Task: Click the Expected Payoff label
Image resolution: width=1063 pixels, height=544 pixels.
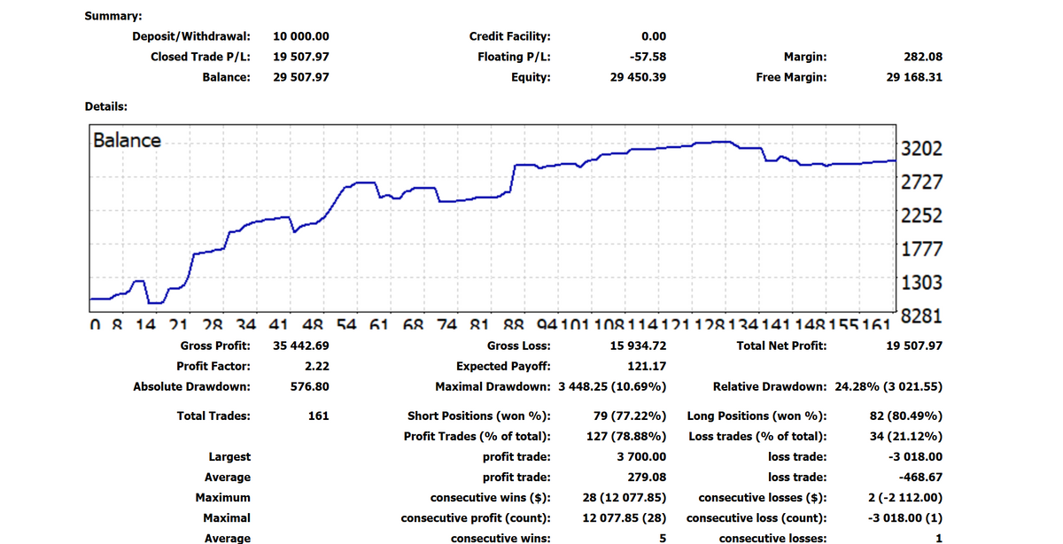Action: (x=503, y=366)
